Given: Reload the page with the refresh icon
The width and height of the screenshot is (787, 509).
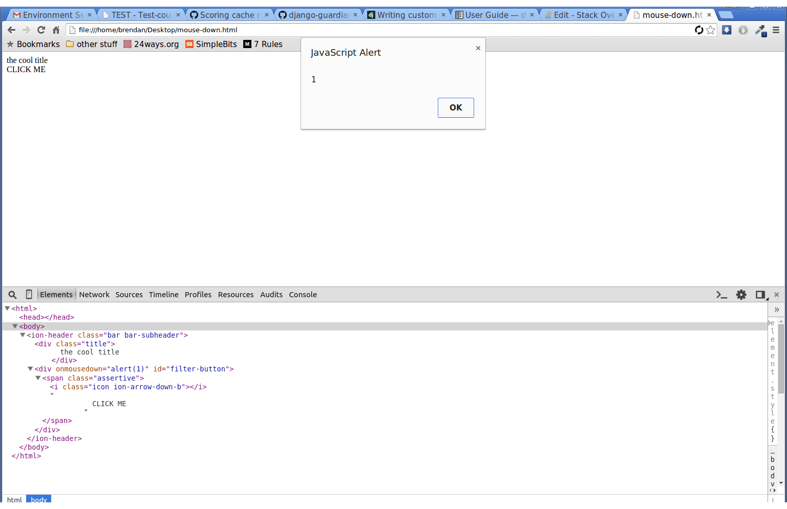Looking at the screenshot, I should tap(41, 30).
